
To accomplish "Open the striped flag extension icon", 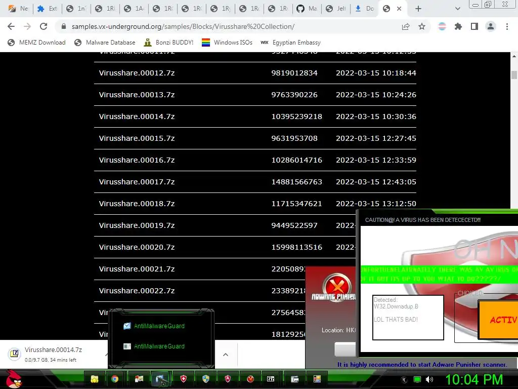I will click(442, 26).
